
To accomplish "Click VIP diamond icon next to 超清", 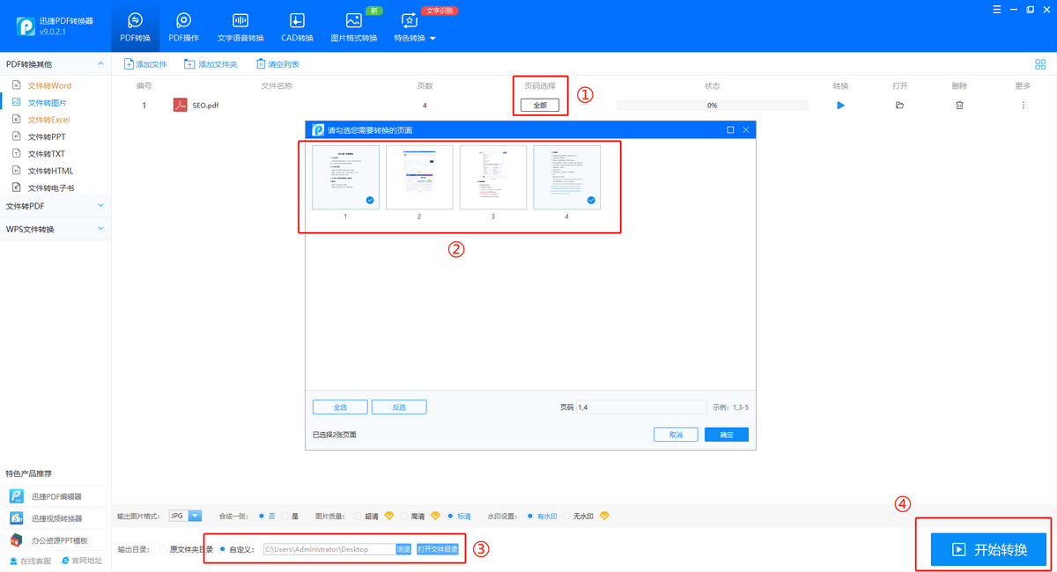I will 389,516.
